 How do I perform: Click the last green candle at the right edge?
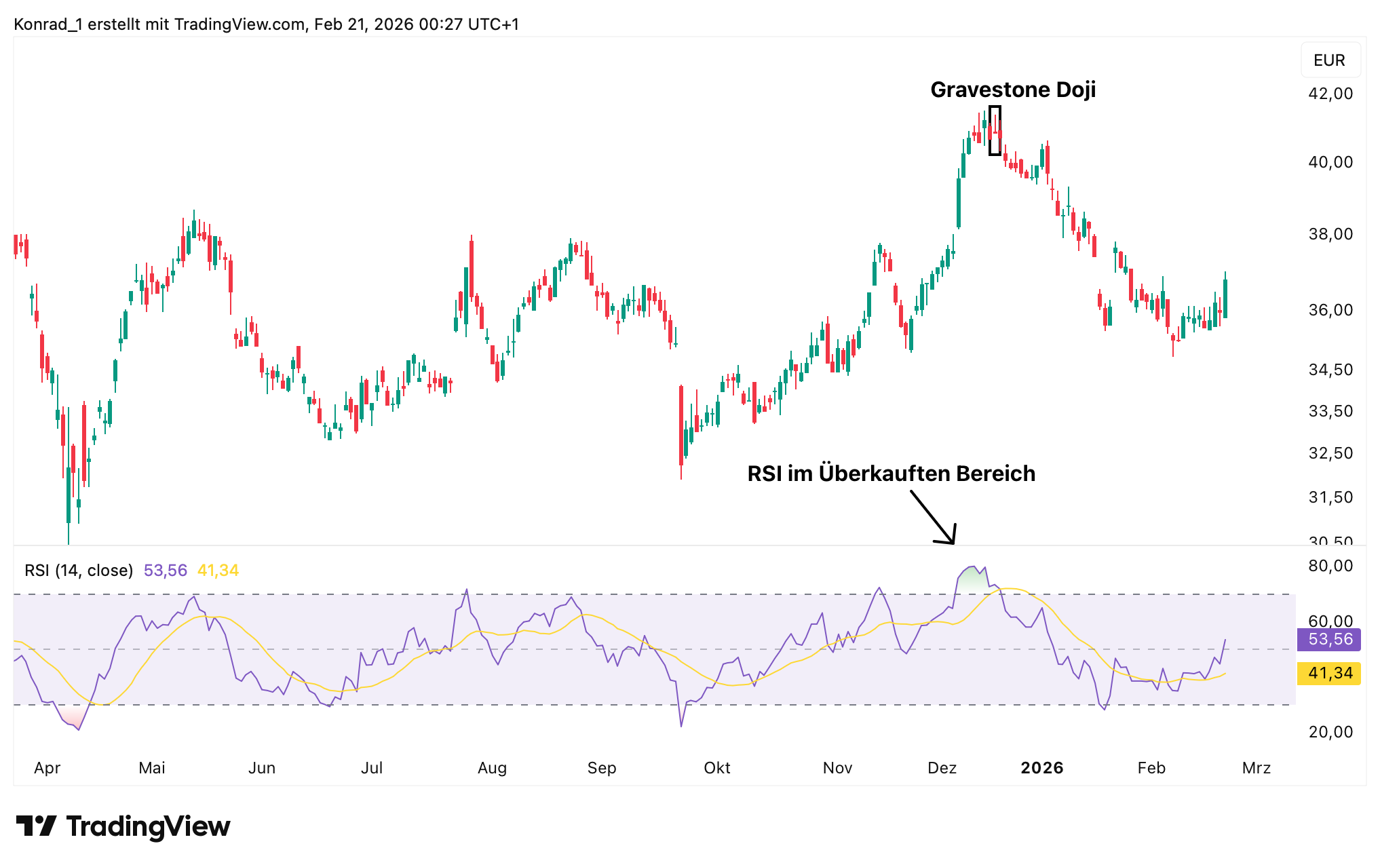1225,298
